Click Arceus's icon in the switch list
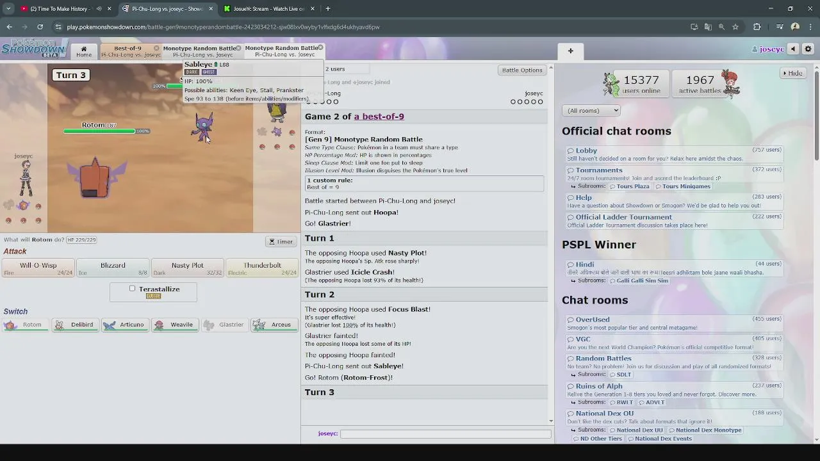Image resolution: width=820 pixels, height=461 pixels. tap(259, 325)
